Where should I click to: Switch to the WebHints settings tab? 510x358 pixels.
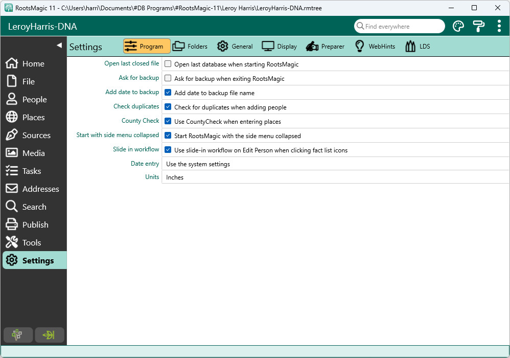click(x=375, y=46)
